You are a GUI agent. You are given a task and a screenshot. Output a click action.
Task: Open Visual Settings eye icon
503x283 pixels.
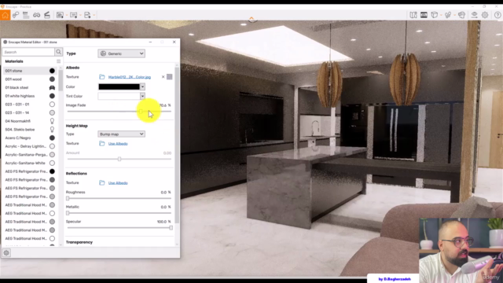coord(474,15)
